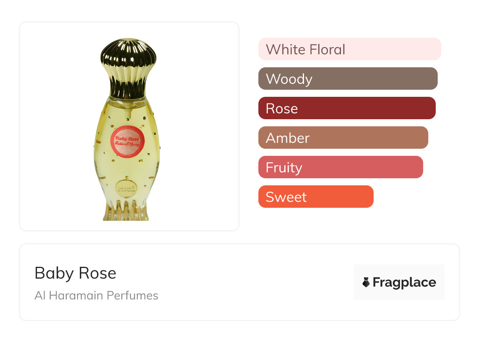Screen dimensions: 479x340
Task: Open the Baby Rose perfume title
Action: (x=76, y=273)
